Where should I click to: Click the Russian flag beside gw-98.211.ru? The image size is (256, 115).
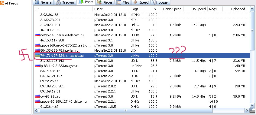pyautogui.click(x=37, y=96)
